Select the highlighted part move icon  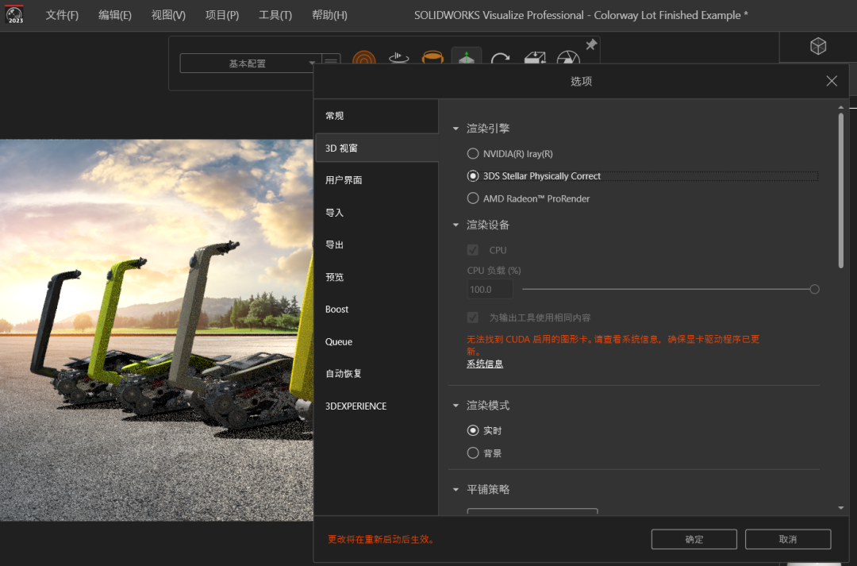click(x=467, y=58)
